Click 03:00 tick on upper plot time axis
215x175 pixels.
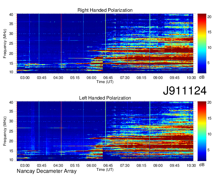point(25,78)
